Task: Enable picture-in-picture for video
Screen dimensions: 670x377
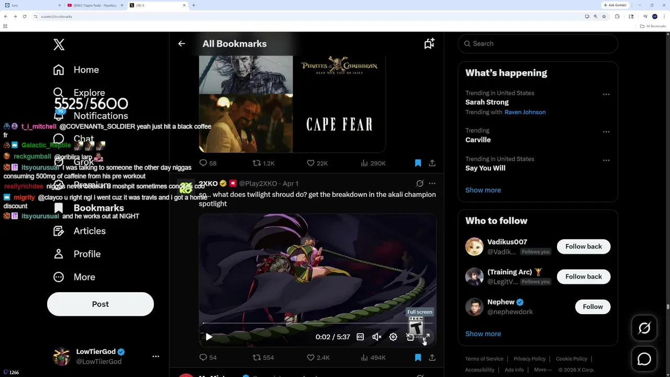Action: (x=410, y=337)
